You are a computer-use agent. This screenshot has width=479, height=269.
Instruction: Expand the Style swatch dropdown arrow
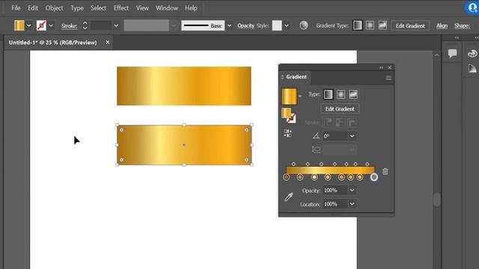[x=287, y=25]
